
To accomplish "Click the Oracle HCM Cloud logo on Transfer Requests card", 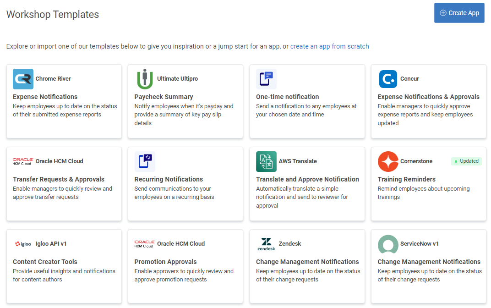I will click(x=23, y=161).
